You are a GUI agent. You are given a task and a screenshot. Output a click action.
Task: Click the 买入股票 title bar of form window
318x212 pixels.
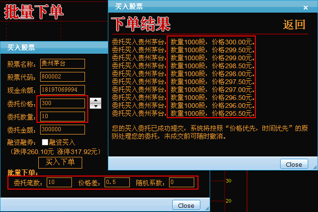coord(54,48)
